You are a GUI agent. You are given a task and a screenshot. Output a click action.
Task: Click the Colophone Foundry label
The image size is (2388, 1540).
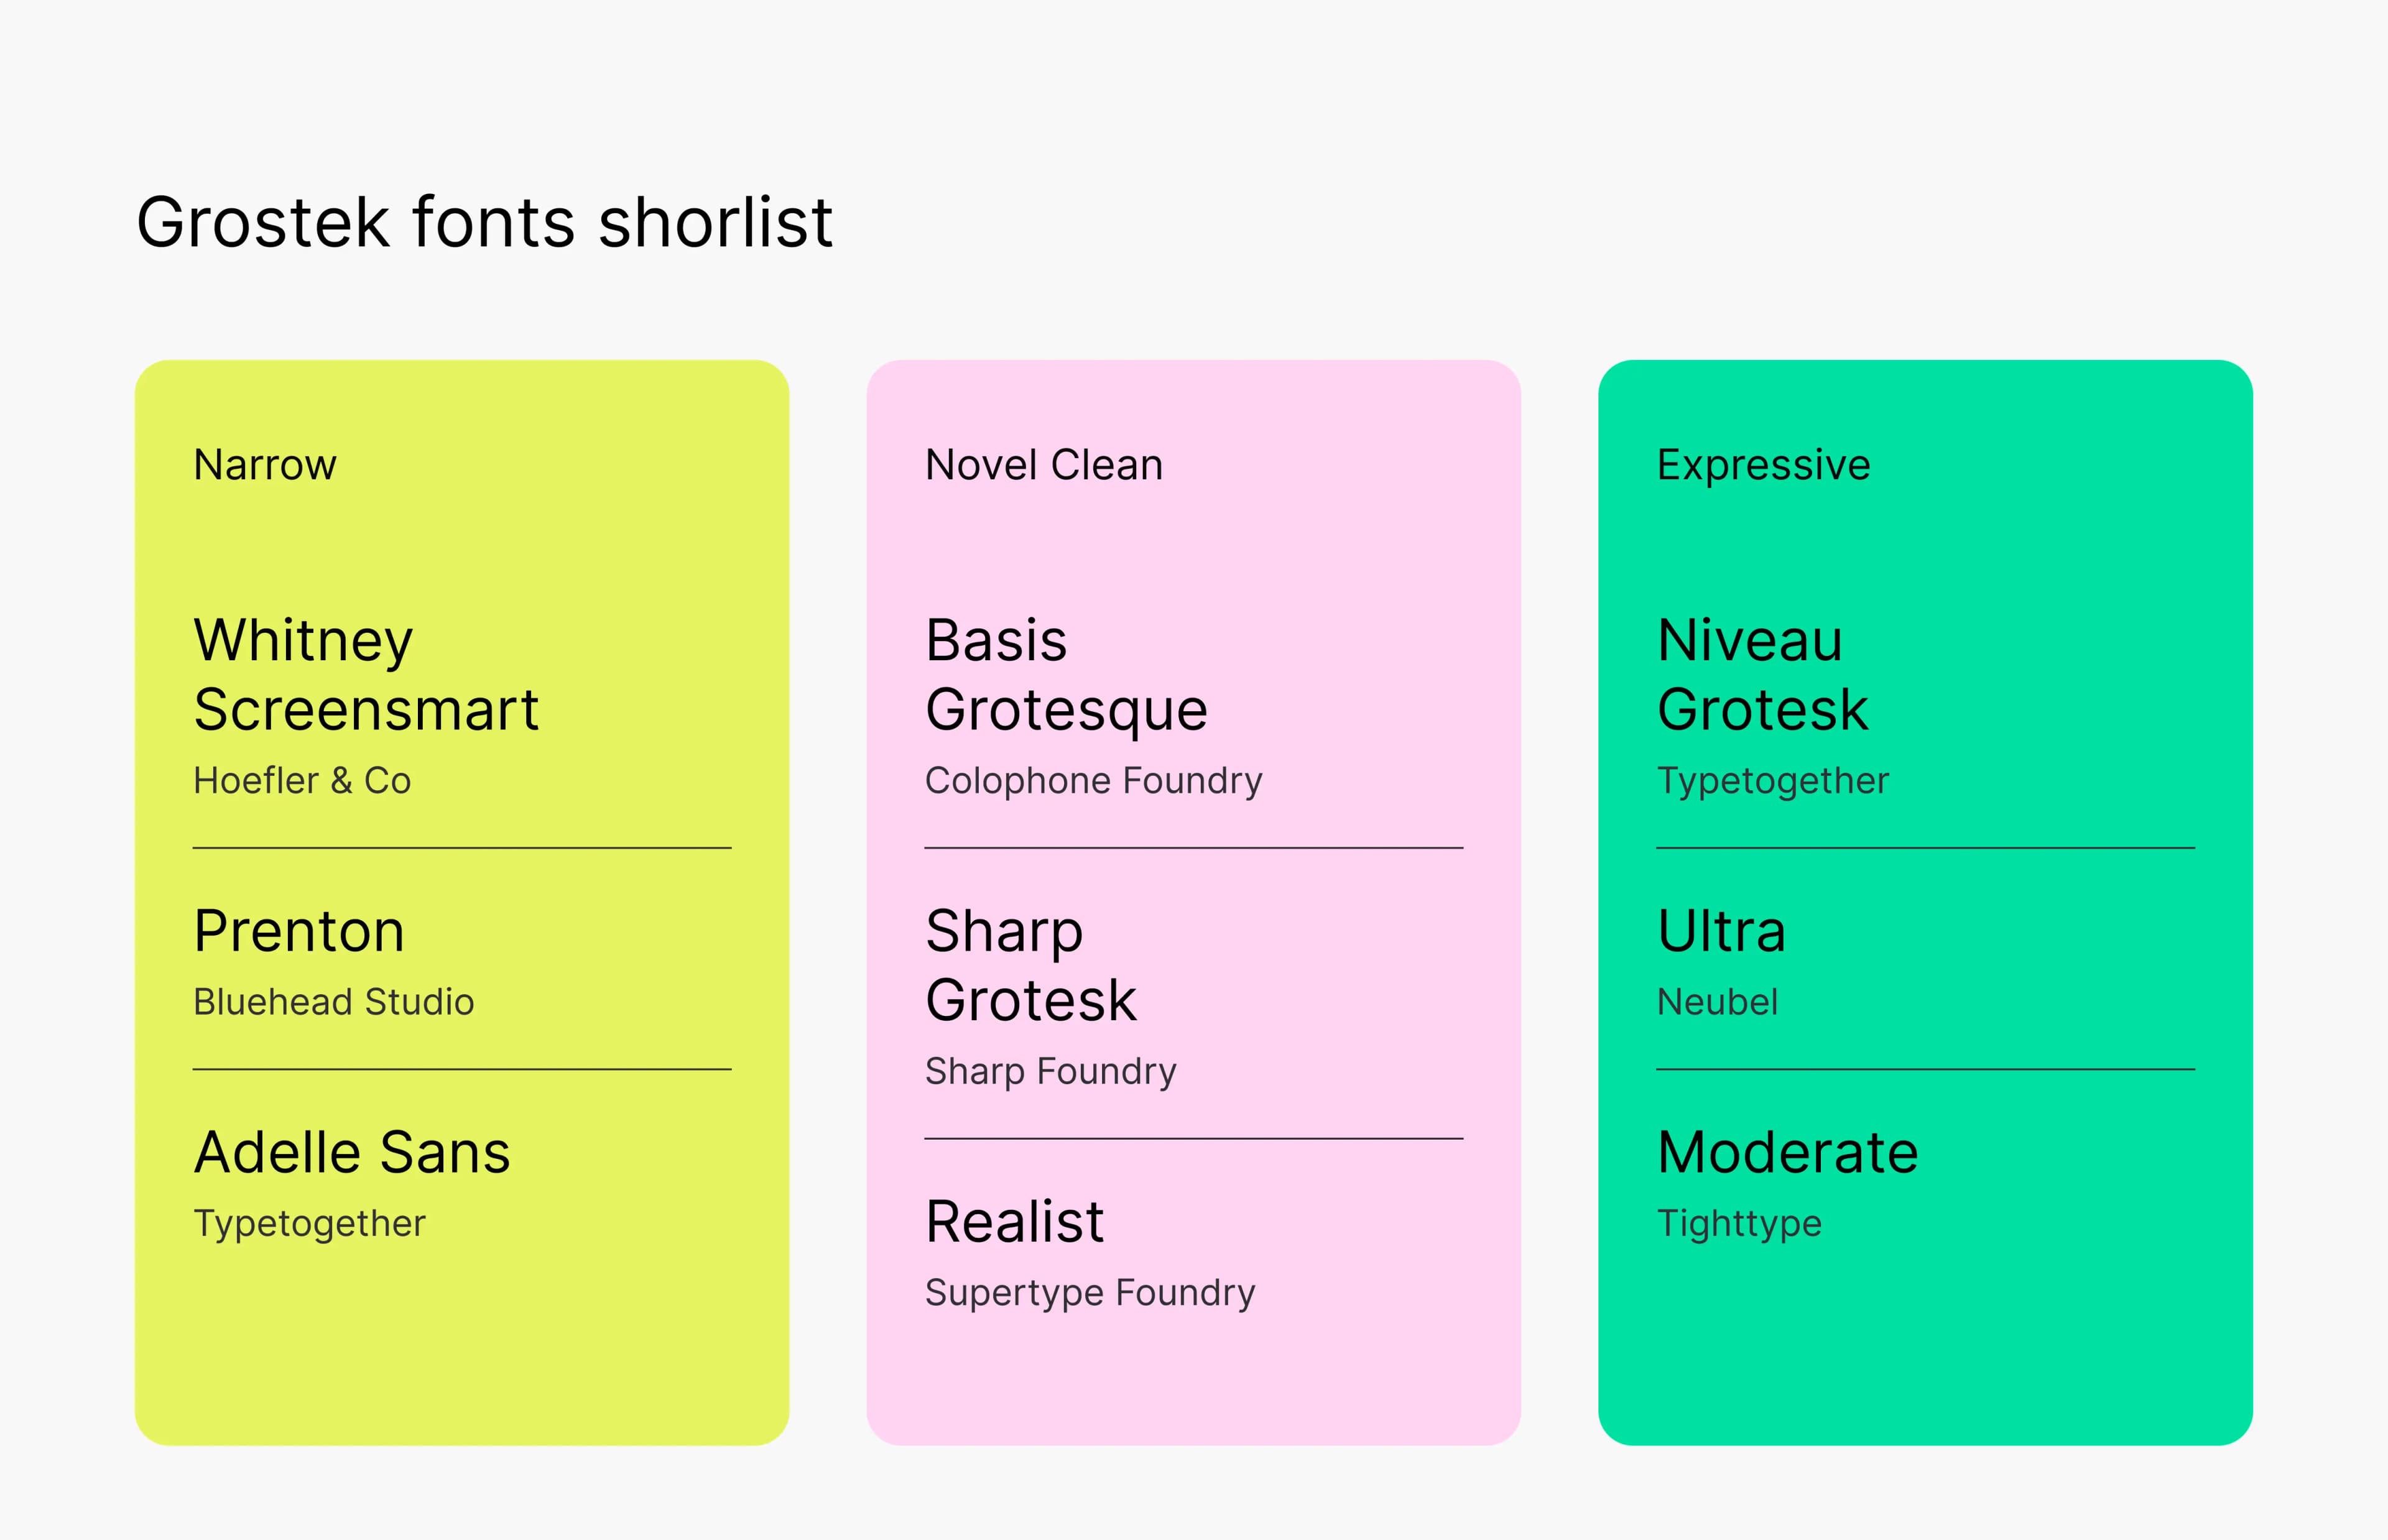click(1093, 781)
